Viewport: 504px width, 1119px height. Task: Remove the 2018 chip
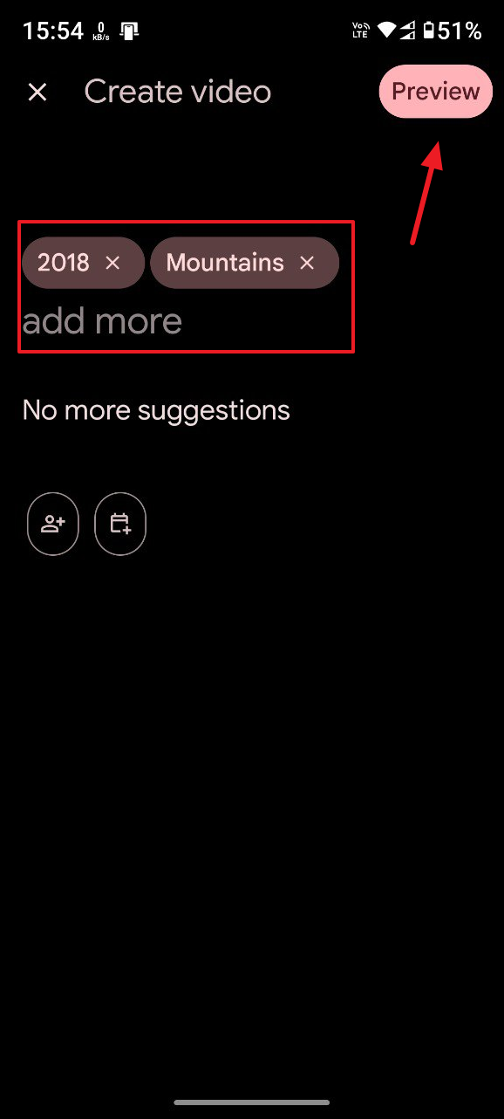[112, 263]
